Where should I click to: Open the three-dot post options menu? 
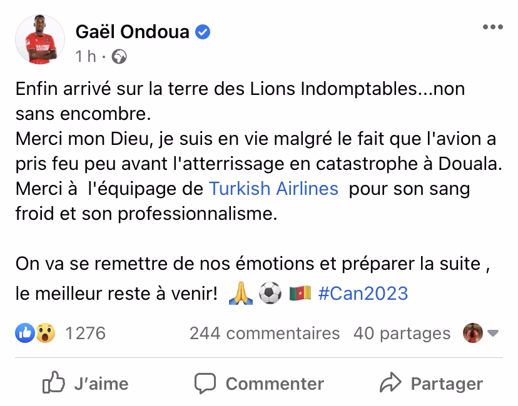click(492, 27)
